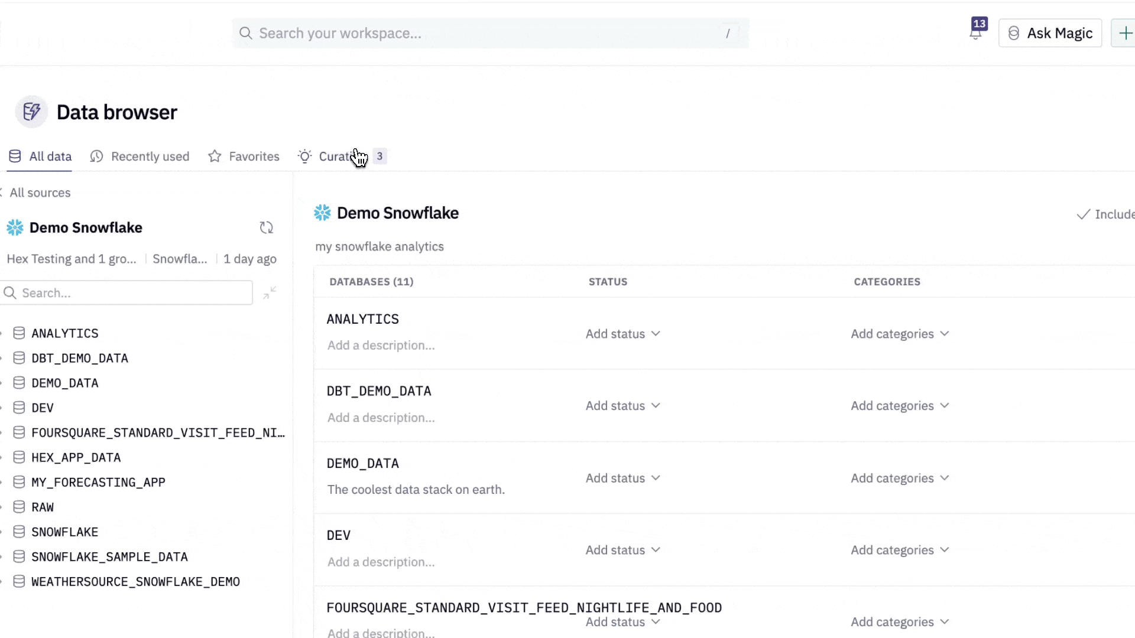Click the database icon beside SNOWFLAKE
The width and height of the screenshot is (1135, 638).
pos(19,532)
